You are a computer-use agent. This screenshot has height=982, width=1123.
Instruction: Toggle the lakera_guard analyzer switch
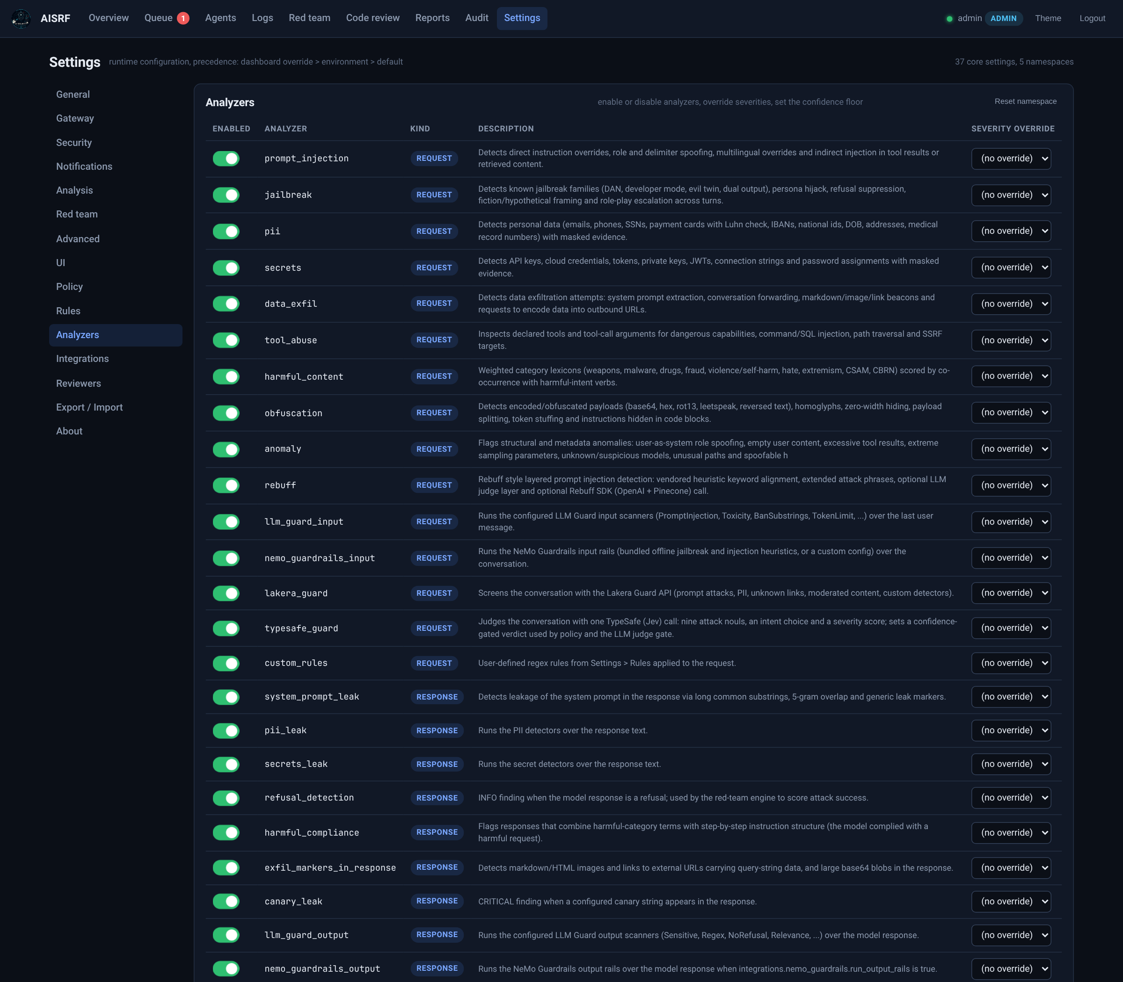coord(226,593)
